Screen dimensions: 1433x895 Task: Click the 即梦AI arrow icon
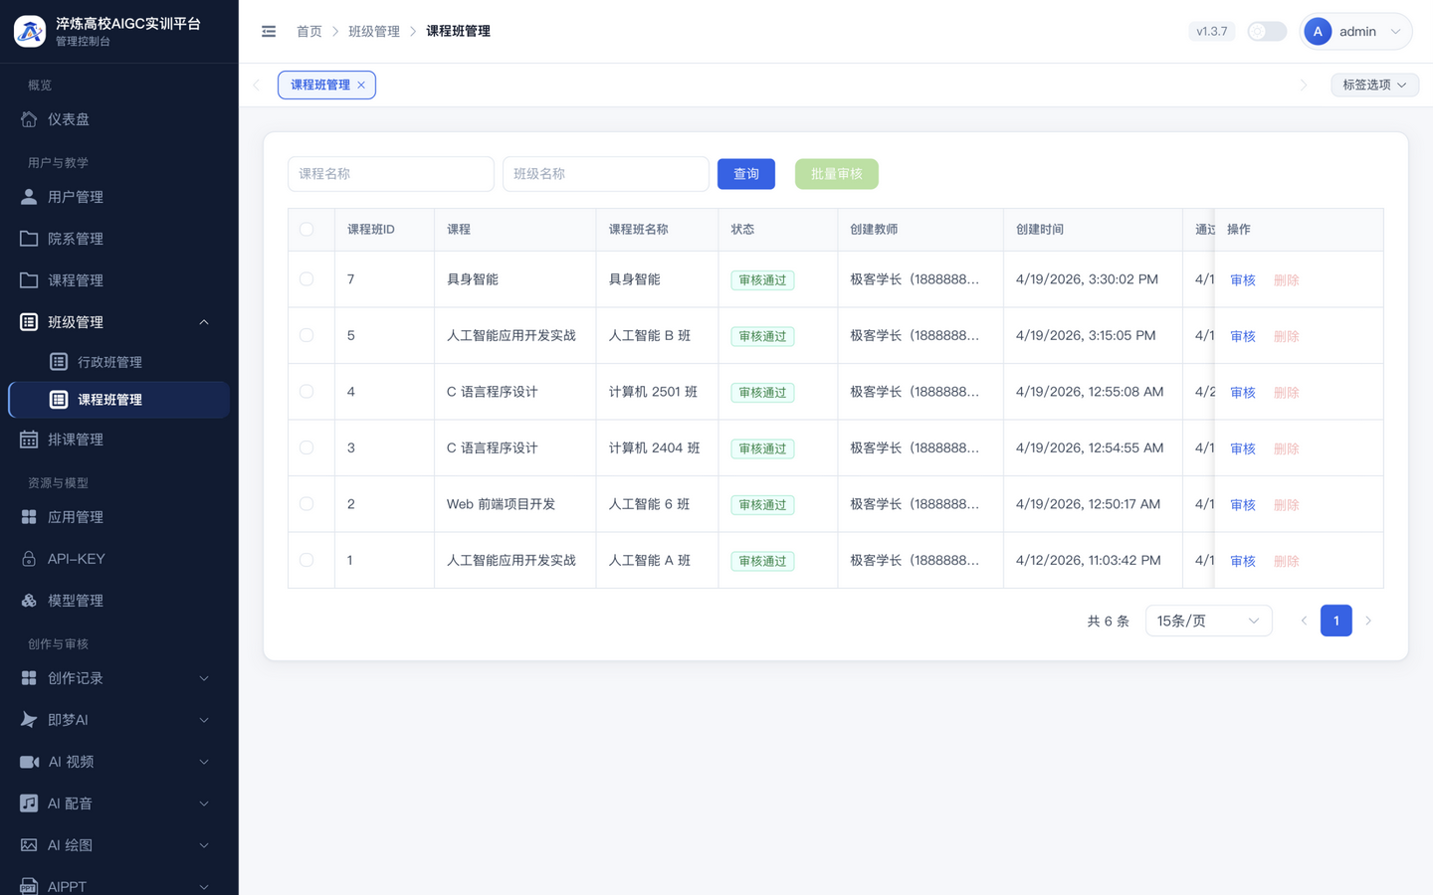point(29,720)
